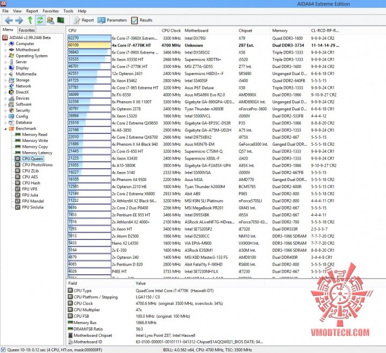Switch to the Favorites tab
Screen dimensions: 386x353
[27, 30]
